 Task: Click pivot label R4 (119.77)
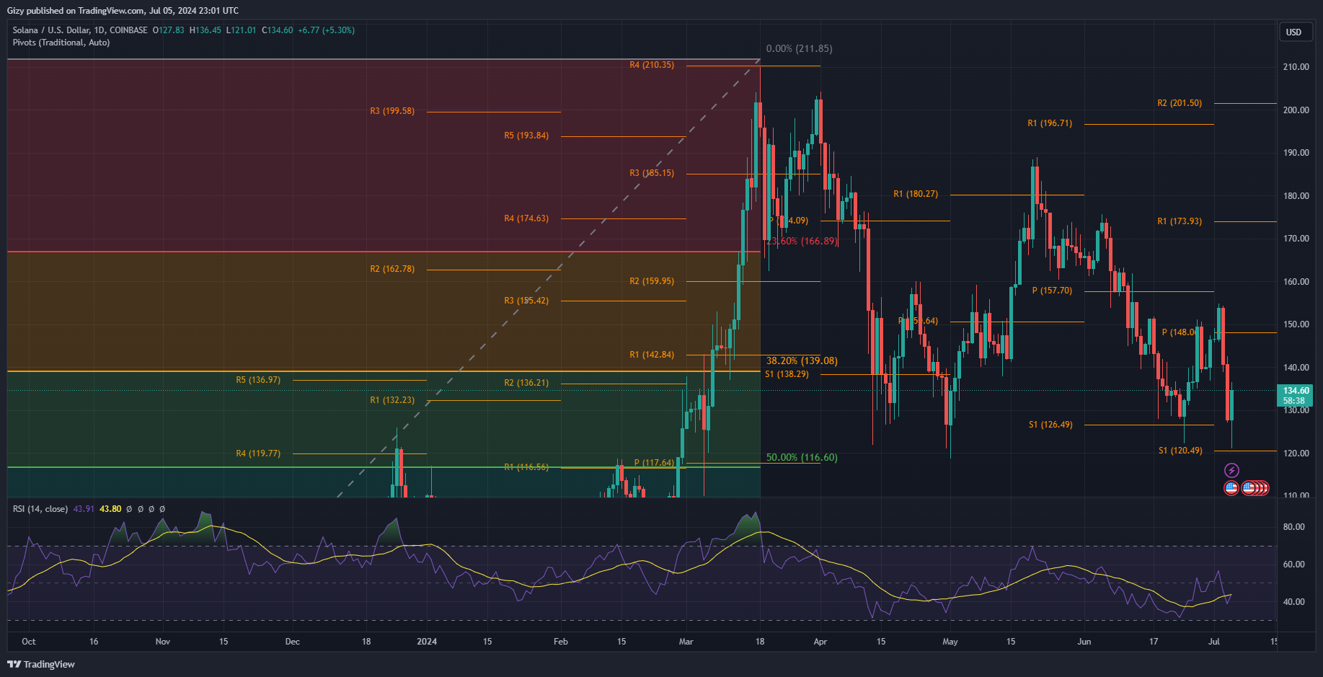(258, 453)
